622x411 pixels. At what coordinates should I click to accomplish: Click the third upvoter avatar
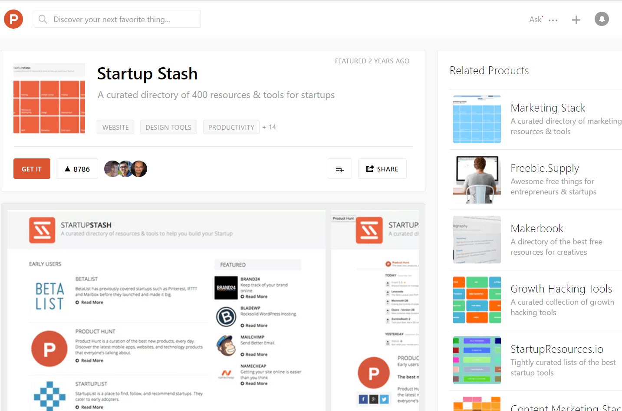click(140, 169)
